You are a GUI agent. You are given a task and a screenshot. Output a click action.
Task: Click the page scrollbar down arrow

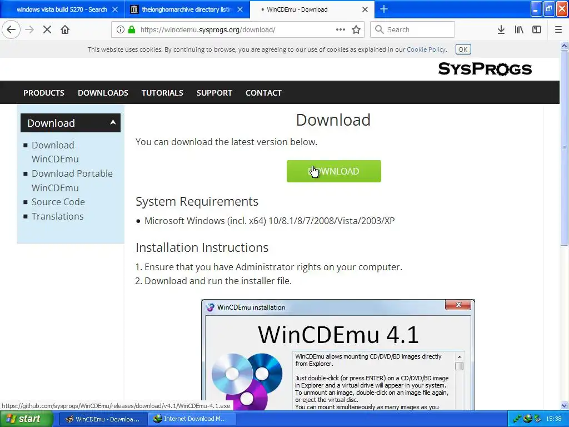point(565,405)
